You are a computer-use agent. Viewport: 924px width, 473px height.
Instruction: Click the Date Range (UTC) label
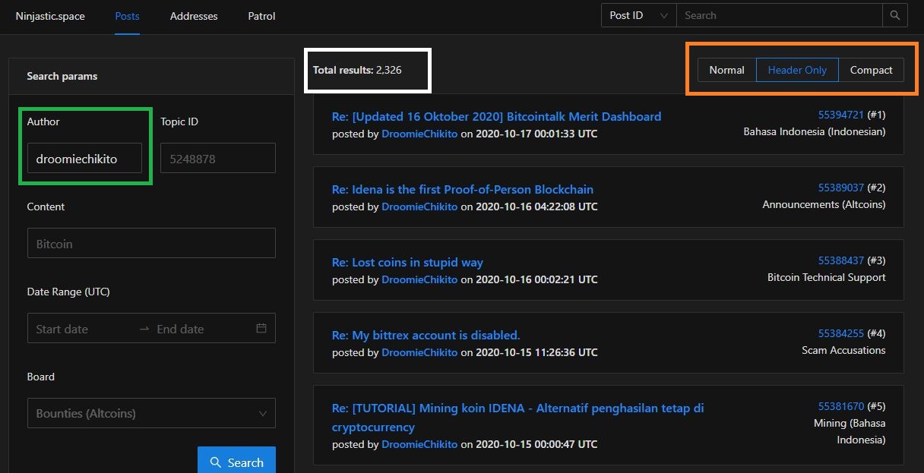click(x=68, y=292)
